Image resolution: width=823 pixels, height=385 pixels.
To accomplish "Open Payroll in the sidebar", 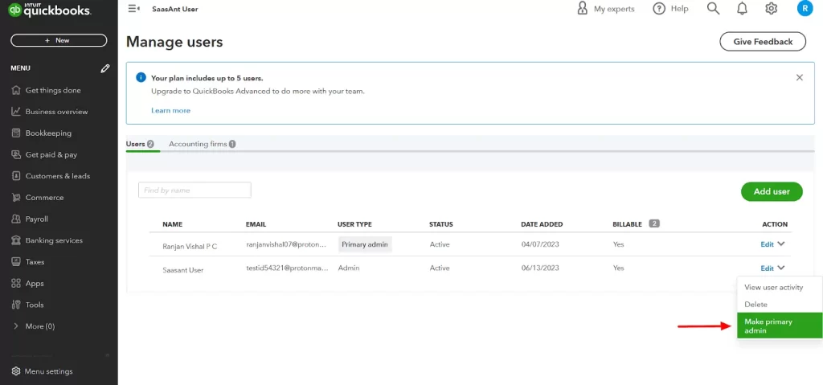I will pos(37,219).
